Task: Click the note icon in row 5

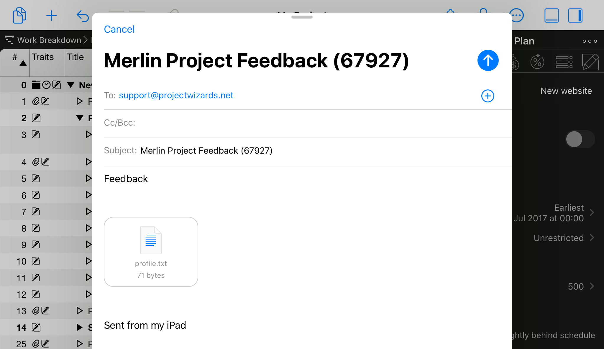Action: (x=36, y=178)
